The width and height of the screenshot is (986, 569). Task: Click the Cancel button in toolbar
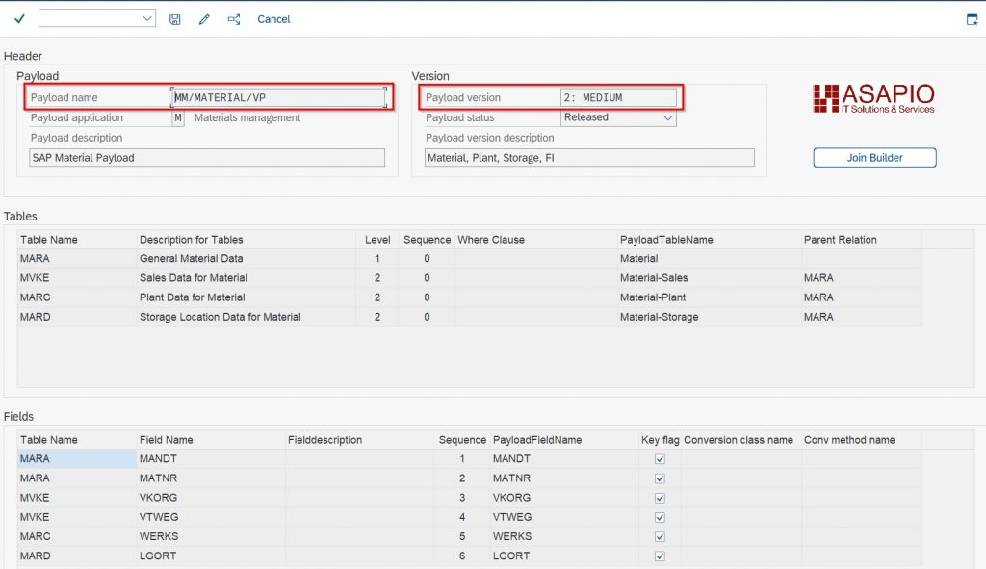(x=273, y=19)
